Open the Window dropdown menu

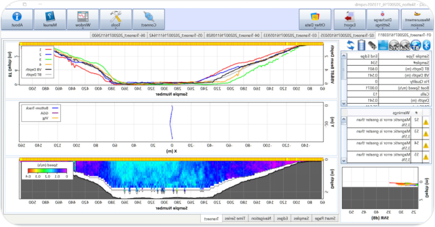point(83,19)
